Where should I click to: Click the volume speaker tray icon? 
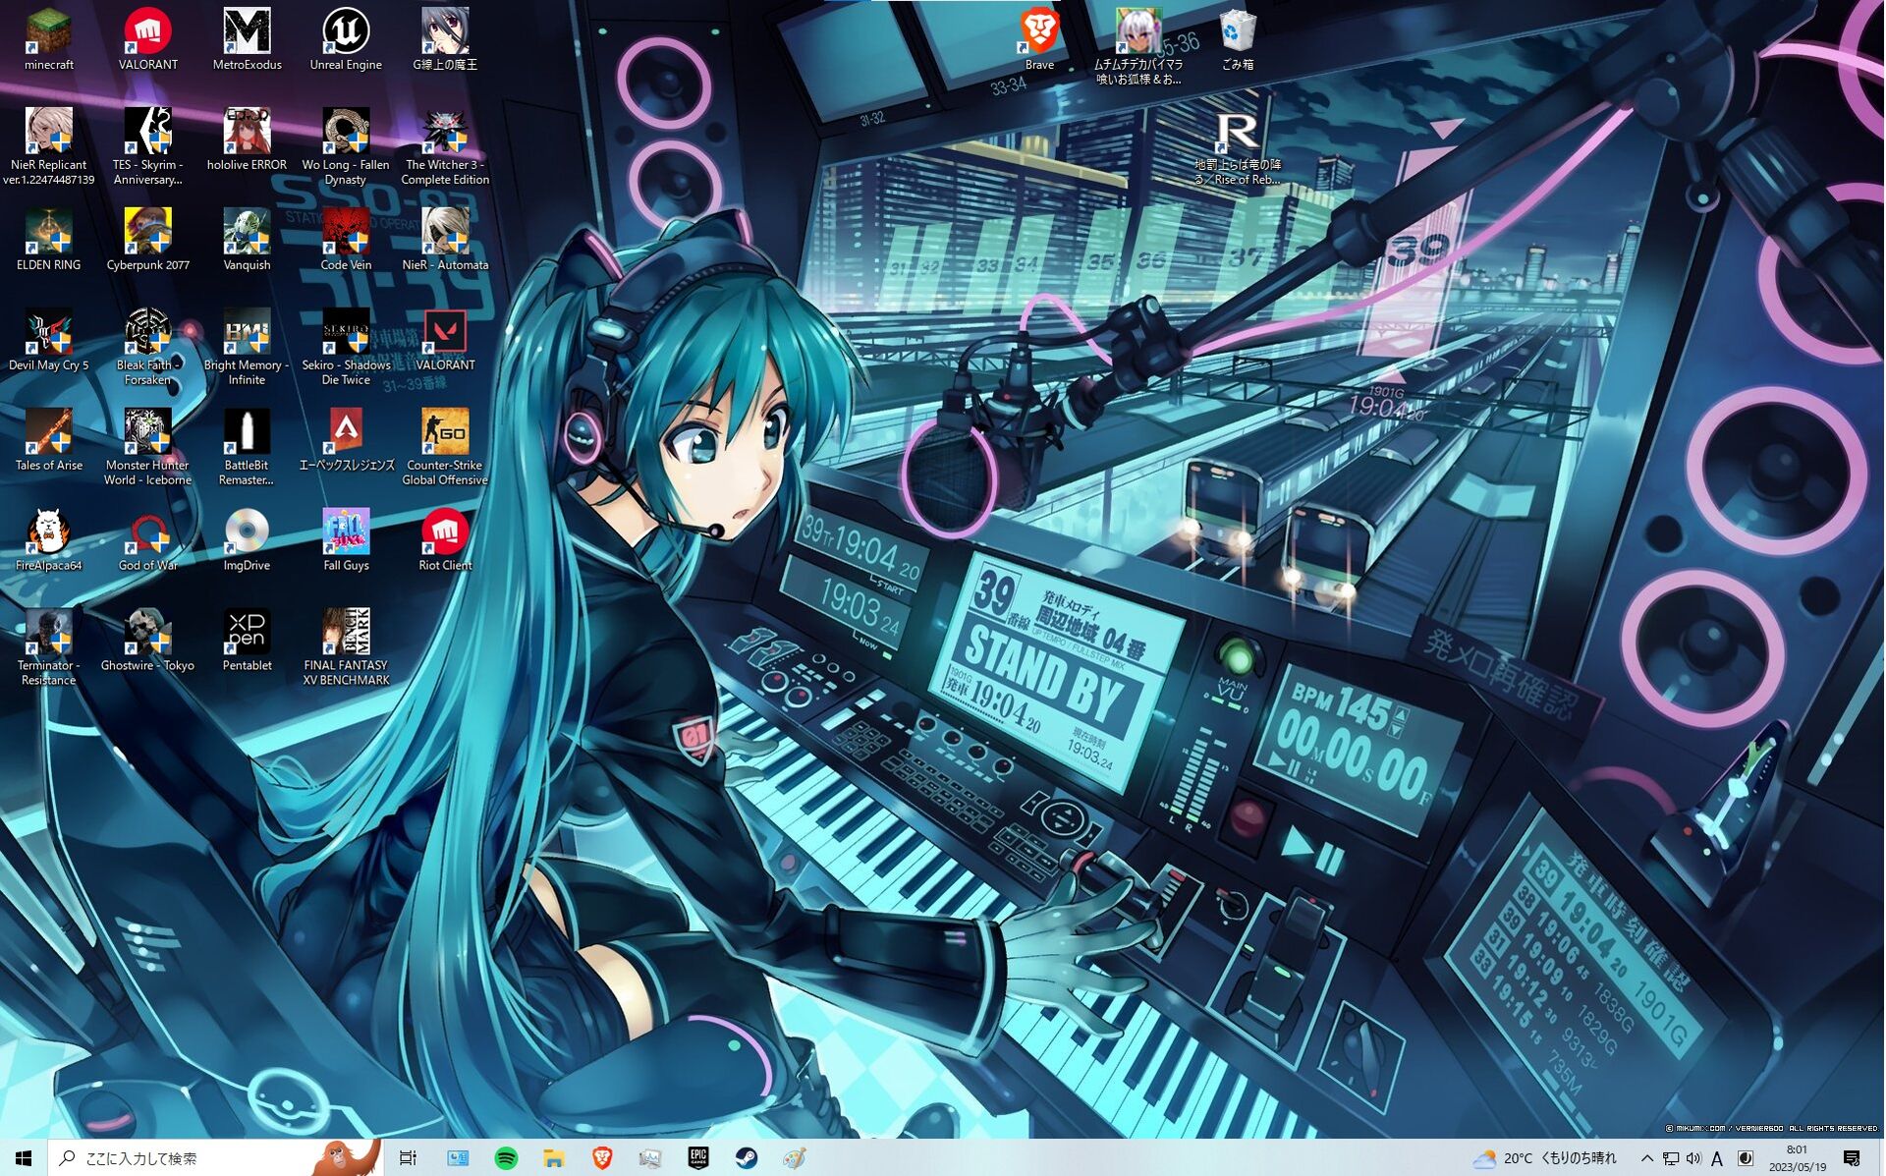[x=1693, y=1158]
